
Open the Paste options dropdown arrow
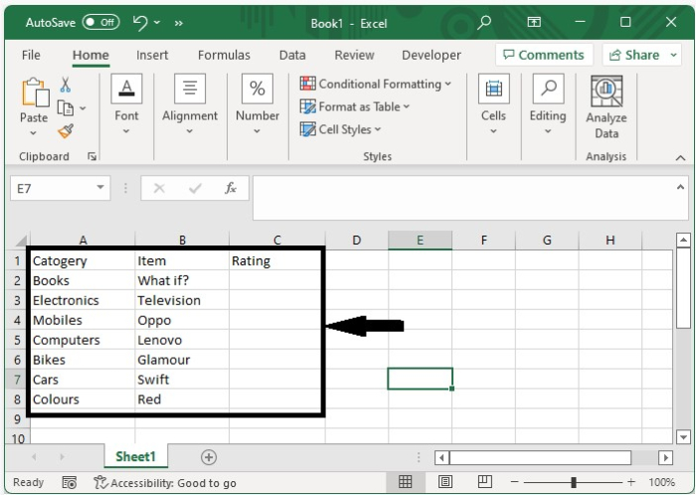tap(33, 132)
